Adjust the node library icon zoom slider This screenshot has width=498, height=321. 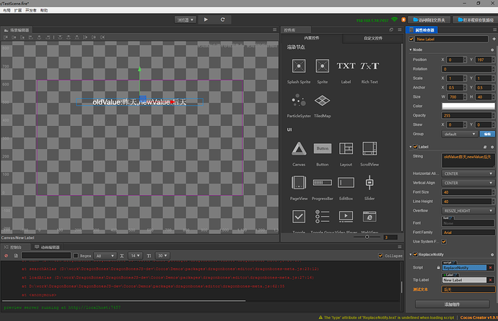pyautogui.click(x=367, y=237)
